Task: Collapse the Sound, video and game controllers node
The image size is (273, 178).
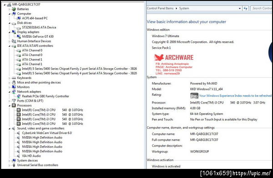Action: pos(10,129)
